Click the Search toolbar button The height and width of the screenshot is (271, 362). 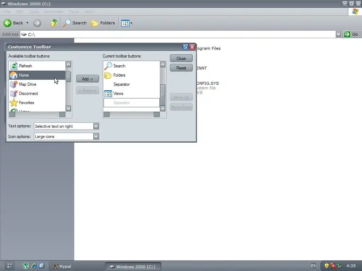coord(75,23)
